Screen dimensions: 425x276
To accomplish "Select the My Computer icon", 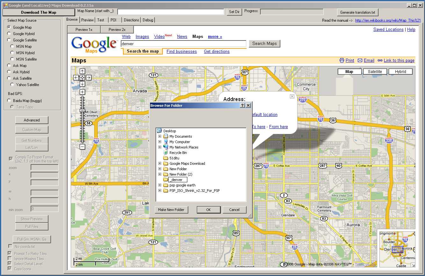I will (166, 142).
